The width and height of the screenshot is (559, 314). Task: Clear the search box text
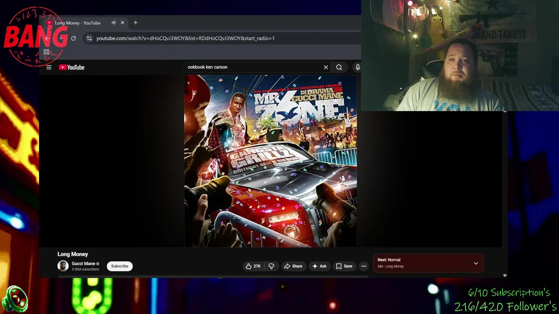326,67
